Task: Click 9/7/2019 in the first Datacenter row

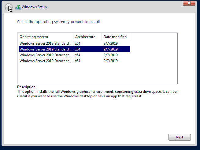Action: (x=111, y=55)
